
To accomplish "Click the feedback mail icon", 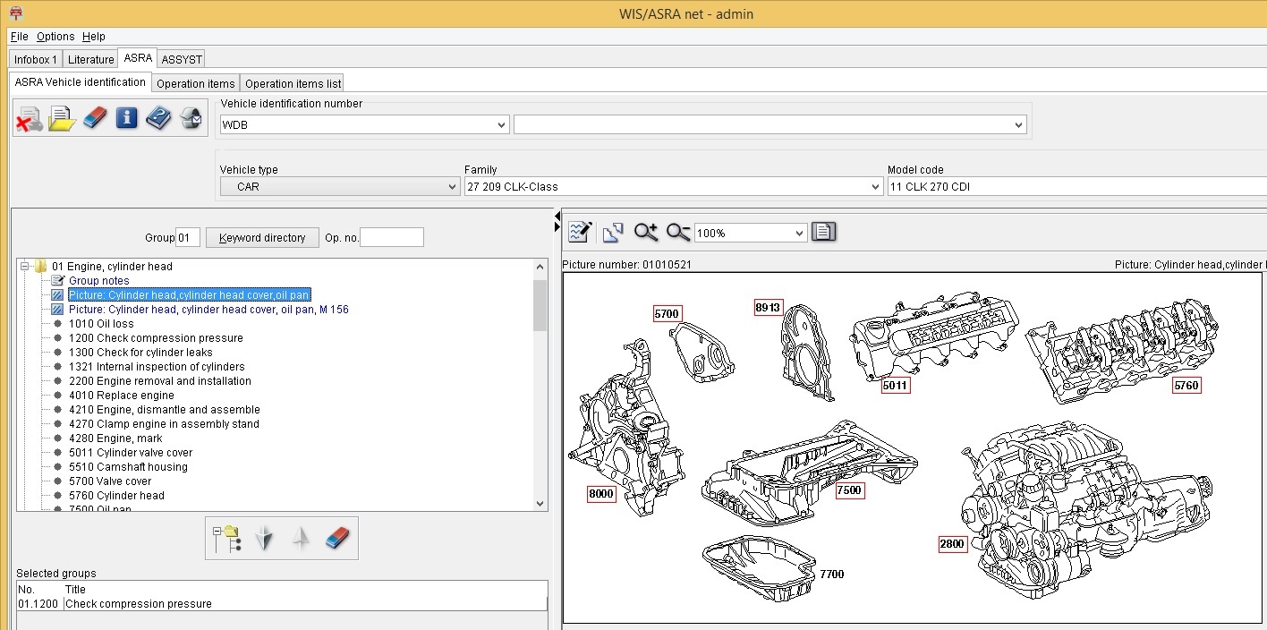I will click(191, 118).
